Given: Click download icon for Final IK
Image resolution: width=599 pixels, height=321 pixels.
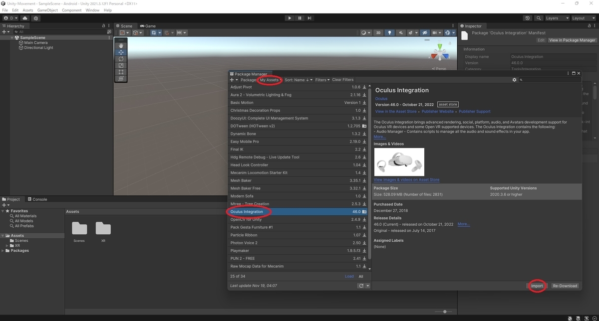Looking at the screenshot, I should pos(364,150).
